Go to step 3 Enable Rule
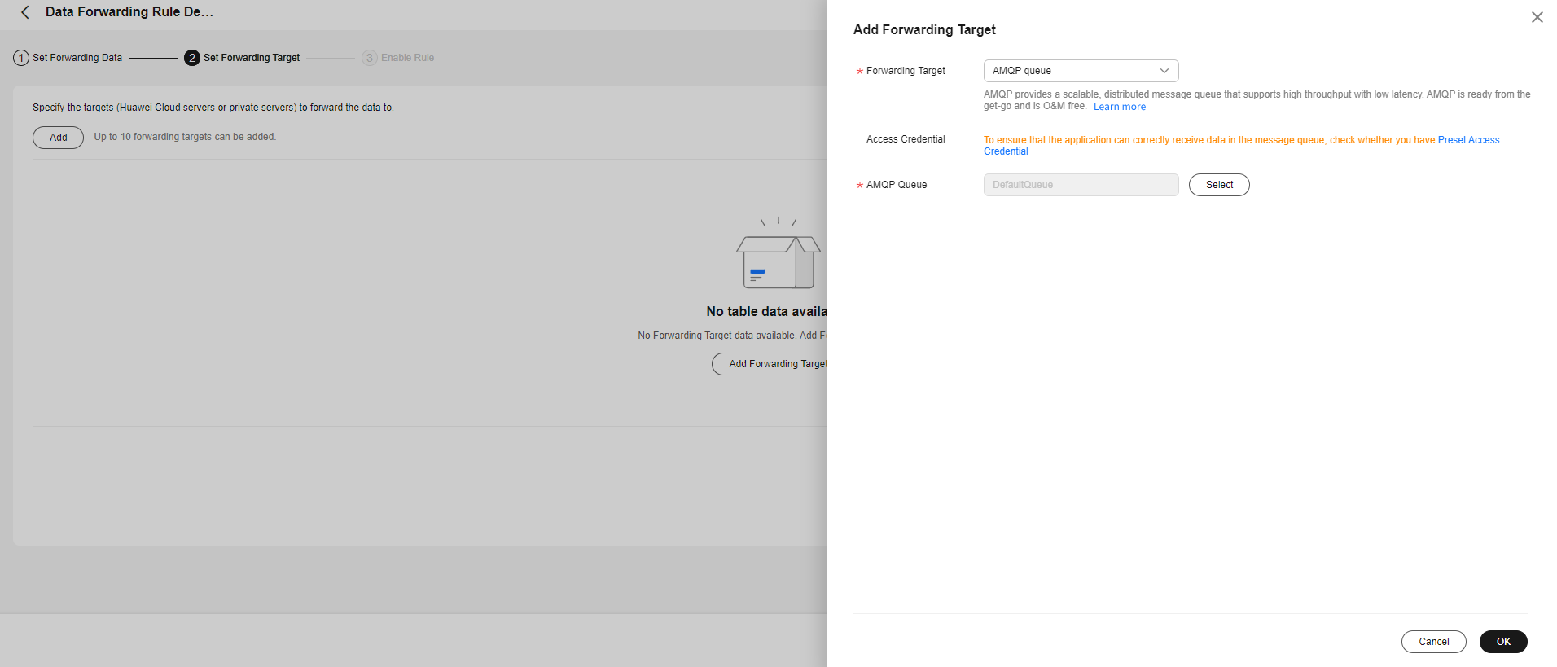Image resolution: width=1557 pixels, height=667 pixels. point(398,58)
